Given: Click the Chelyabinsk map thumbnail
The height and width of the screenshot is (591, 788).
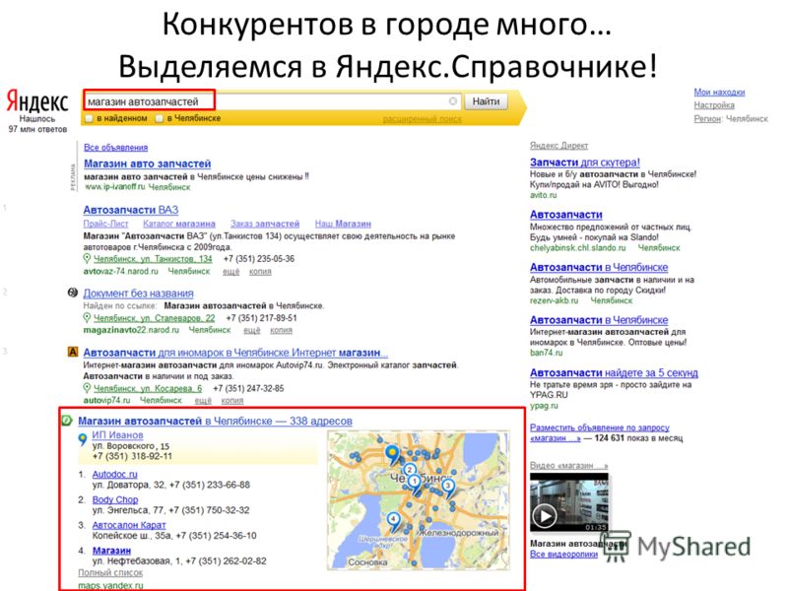Looking at the screenshot, I should coord(419,500).
